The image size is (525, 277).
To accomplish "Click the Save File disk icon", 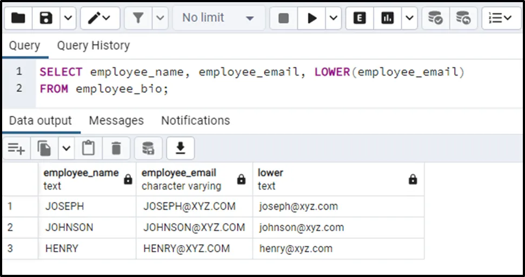I will point(46,18).
